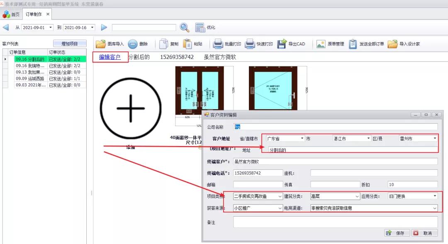Click the 编辑客户 link
The height and width of the screenshot is (244, 448).
(110, 57)
